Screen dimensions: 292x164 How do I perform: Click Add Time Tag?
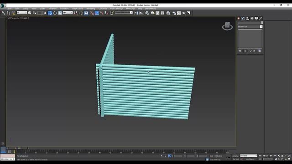click(x=215, y=159)
